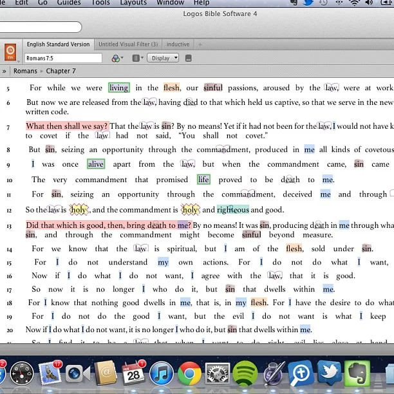Open the Guides menu
The width and height of the screenshot is (394, 394).
pyautogui.click(x=69, y=3)
